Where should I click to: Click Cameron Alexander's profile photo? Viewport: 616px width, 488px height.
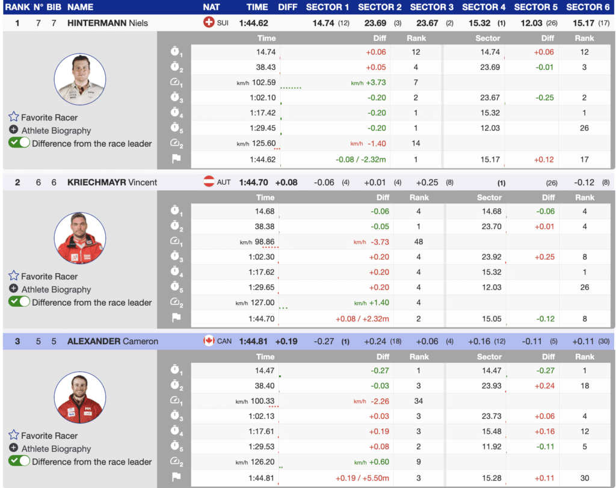80,397
